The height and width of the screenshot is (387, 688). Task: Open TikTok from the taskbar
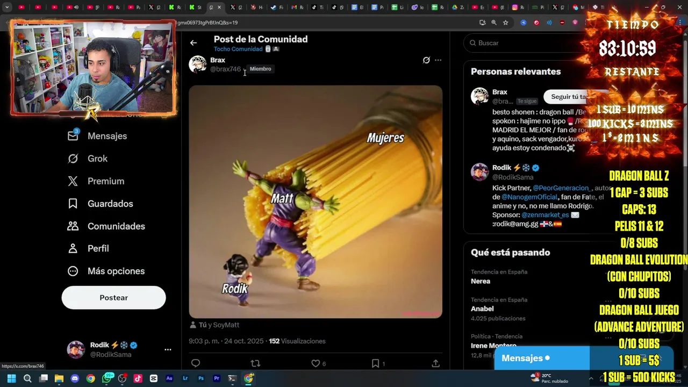(x=138, y=378)
